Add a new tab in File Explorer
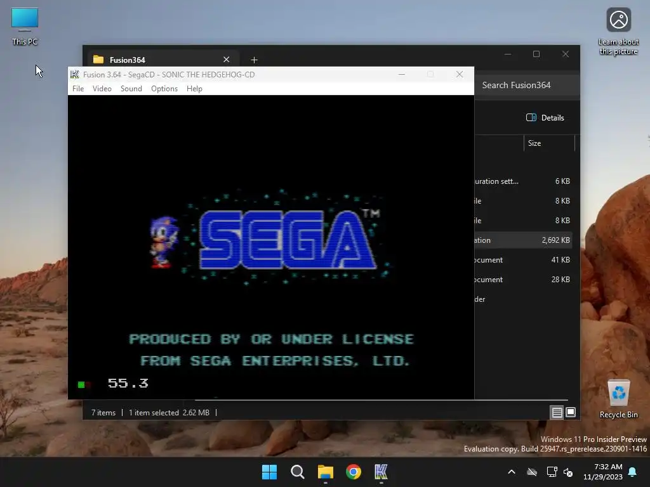Viewport: 650px width, 487px height. pyautogui.click(x=254, y=60)
